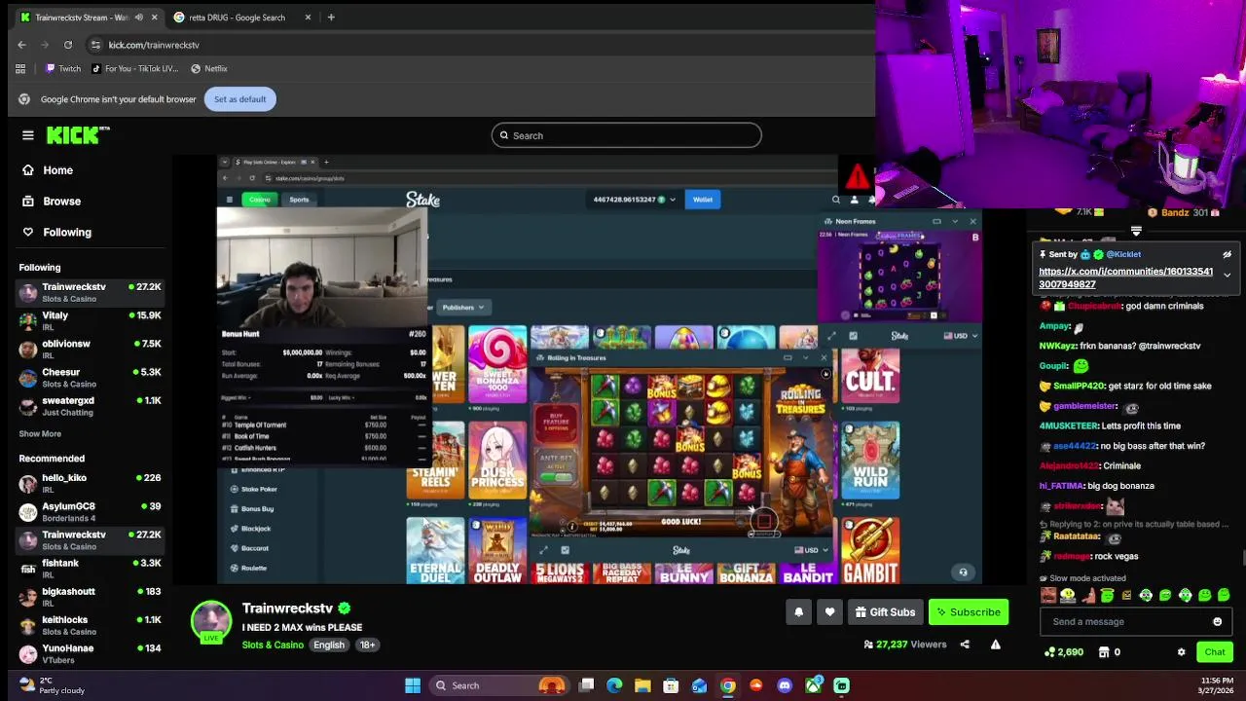Click the Kick search field

pos(626,135)
